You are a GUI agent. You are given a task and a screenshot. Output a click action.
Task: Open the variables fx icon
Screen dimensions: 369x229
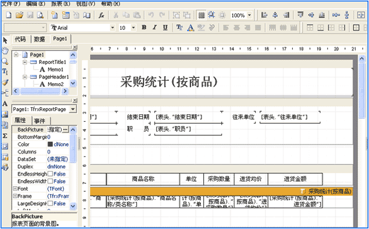point(101,15)
